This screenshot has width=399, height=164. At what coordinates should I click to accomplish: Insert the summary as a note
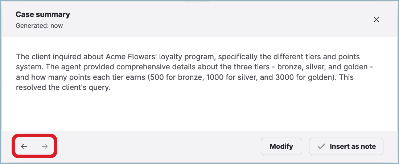click(x=346, y=146)
